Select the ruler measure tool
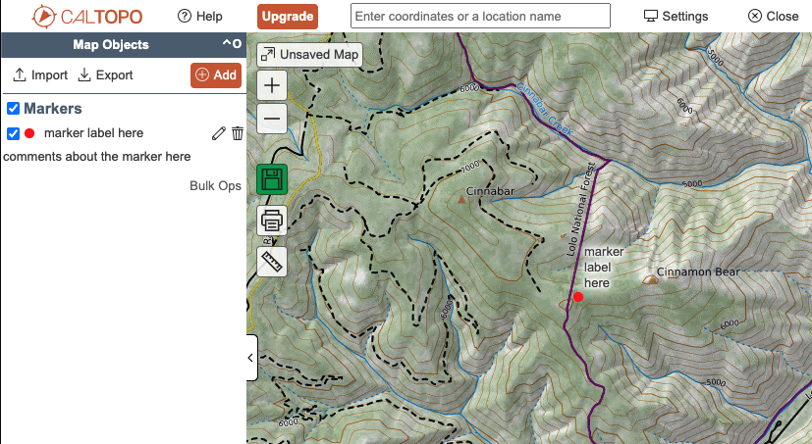 pyautogui.click(x=272, y=261)
